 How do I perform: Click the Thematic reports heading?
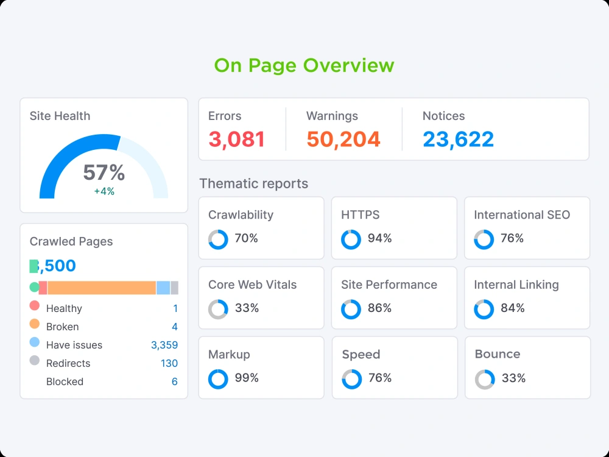253,183
